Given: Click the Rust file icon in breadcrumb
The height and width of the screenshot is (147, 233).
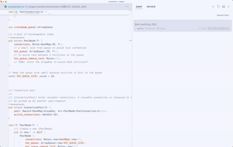Looking at the screenshot, I should [x=5, y=7].
